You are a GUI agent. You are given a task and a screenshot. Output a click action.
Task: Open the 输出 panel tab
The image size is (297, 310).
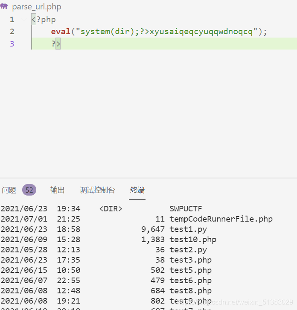[57, 190]
